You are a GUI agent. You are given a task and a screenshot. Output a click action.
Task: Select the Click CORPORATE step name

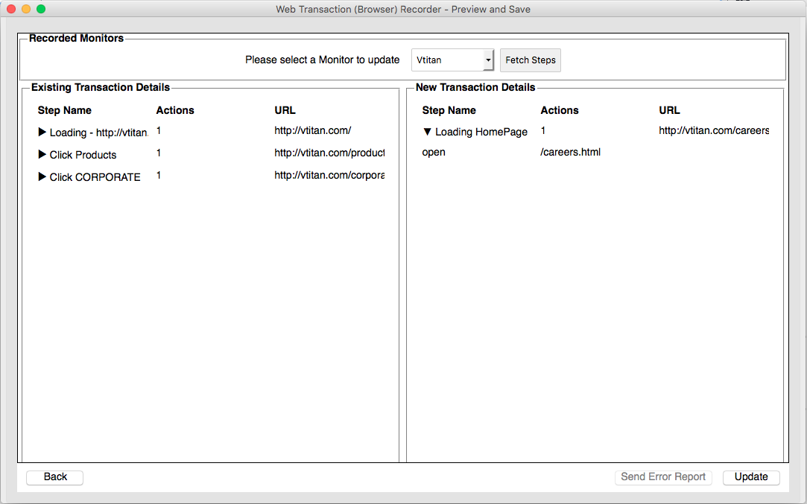pyautogui.click(x=95, y=177)
